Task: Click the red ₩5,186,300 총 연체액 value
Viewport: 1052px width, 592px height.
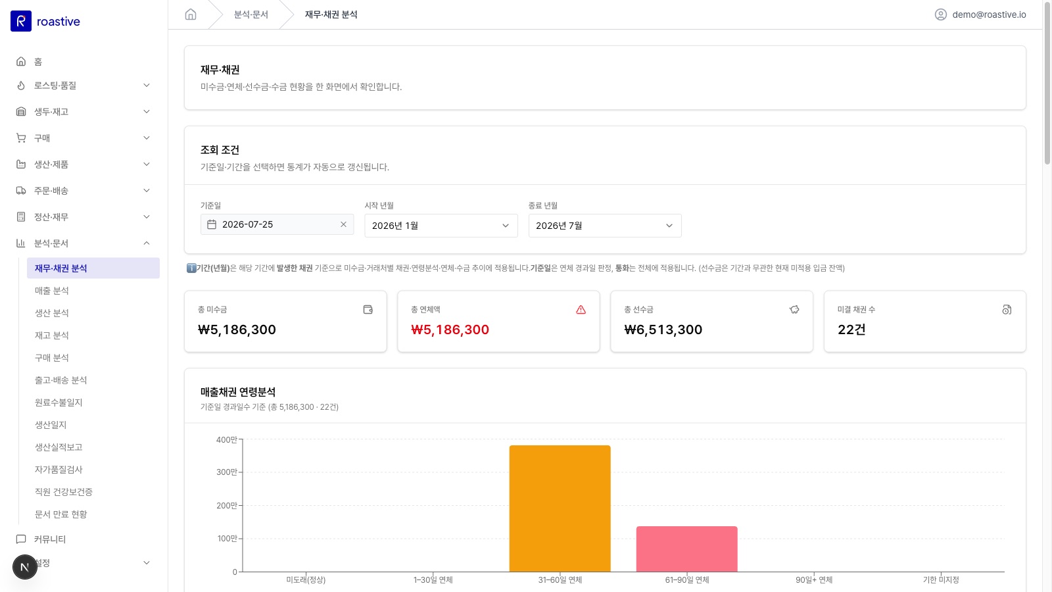Action: coord(450,330)
